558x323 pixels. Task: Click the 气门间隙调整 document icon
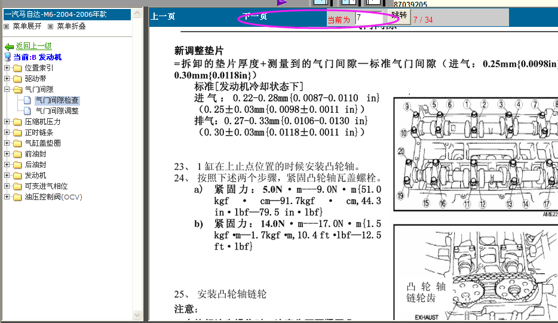[27, 111]
